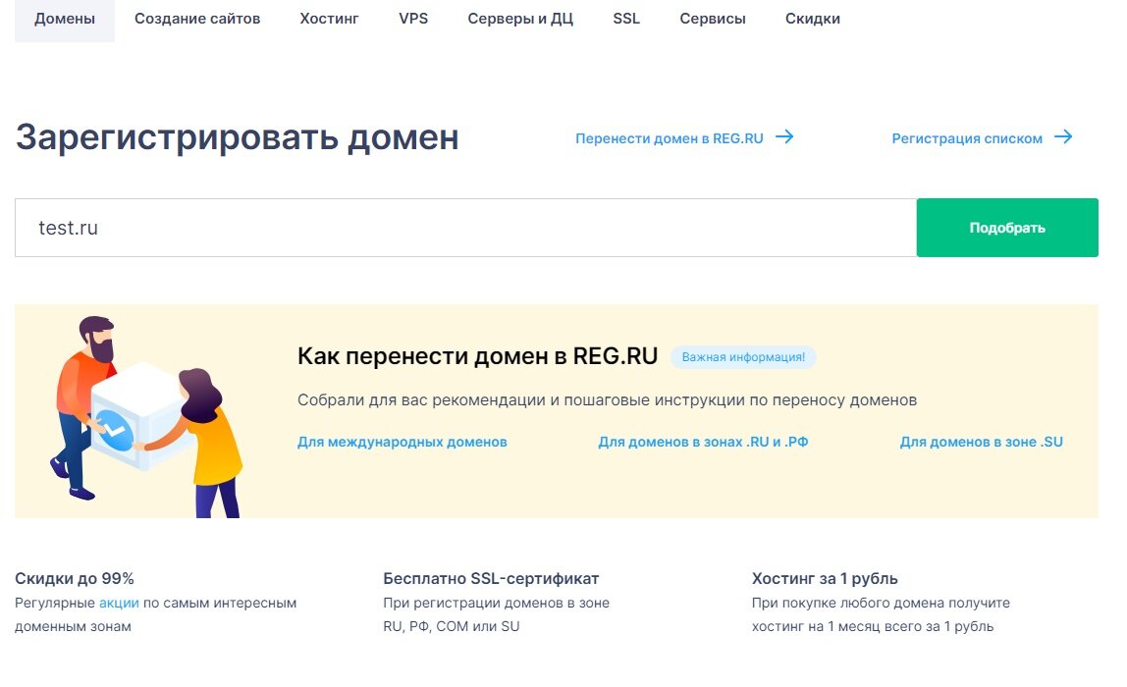
Task: Open the Скидки menu item
Action: [x=812, y=20]
